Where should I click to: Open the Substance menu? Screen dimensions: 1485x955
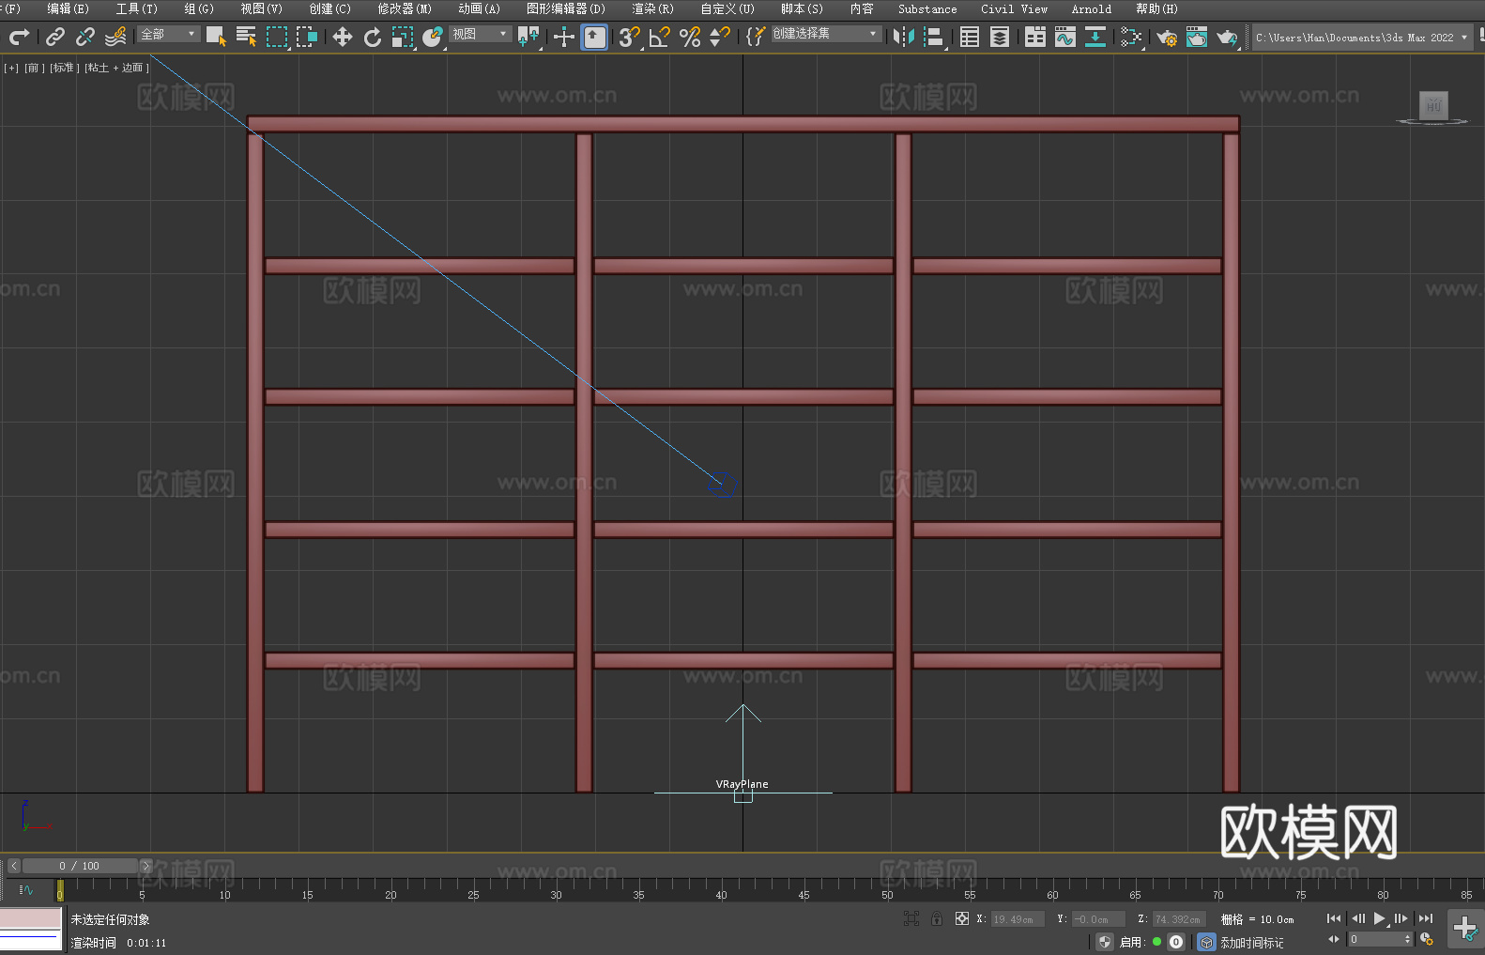(x=927, y=8)
